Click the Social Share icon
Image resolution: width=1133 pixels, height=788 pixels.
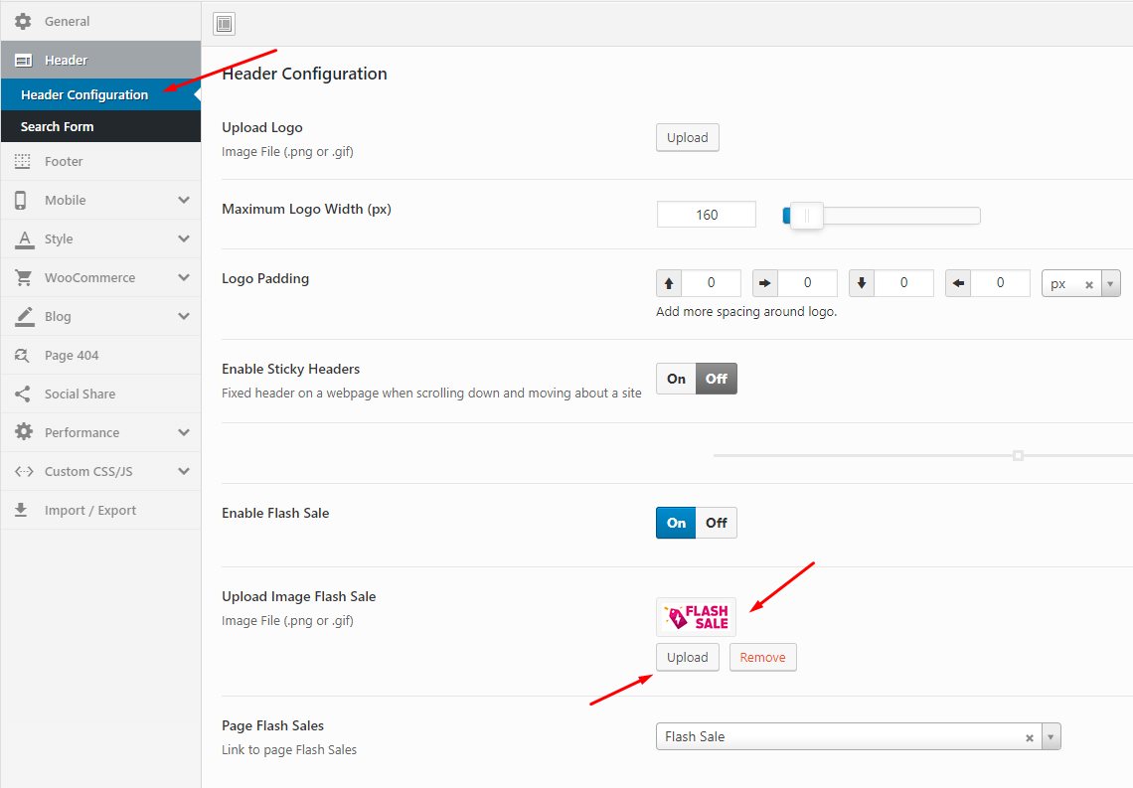pyautogui.click(x=23, y=394)
